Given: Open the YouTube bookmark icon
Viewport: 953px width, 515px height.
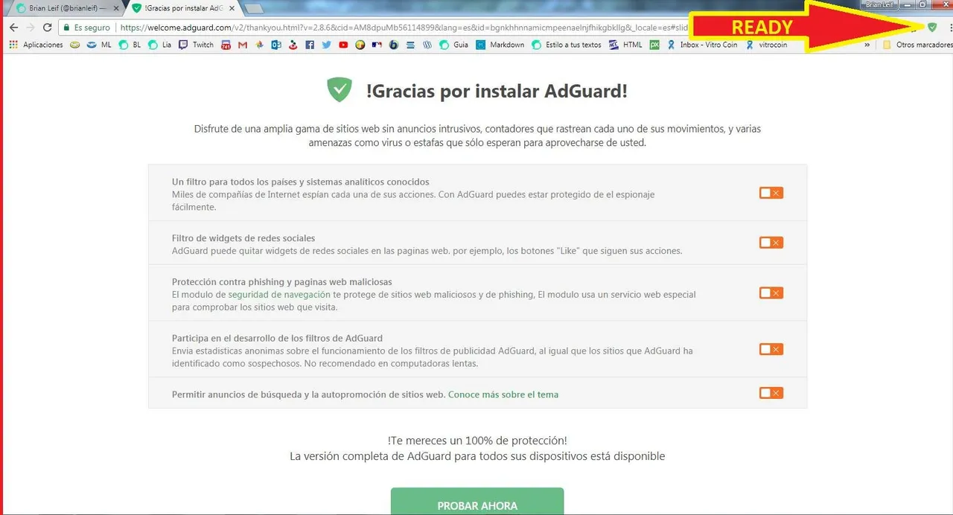Looking at the screenshot, I should coord(343,45).
